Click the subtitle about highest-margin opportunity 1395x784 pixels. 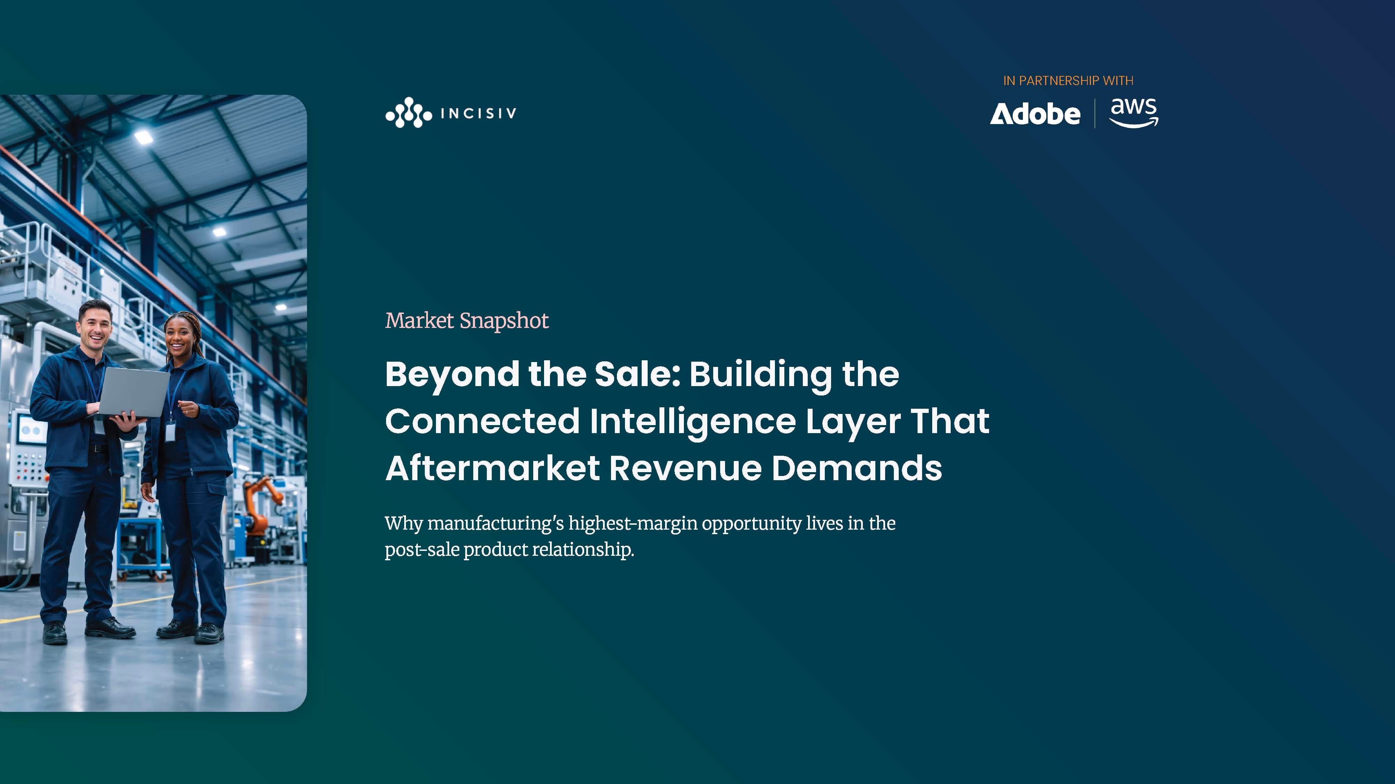tap(640, 536)
